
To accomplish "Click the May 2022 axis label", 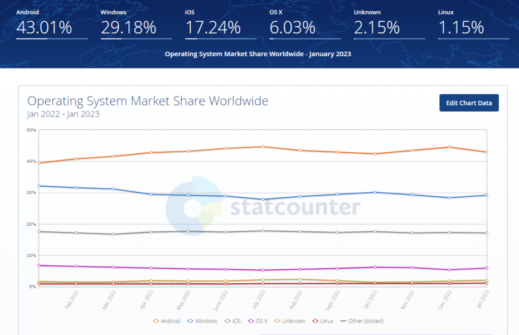I will click(183, 300).
